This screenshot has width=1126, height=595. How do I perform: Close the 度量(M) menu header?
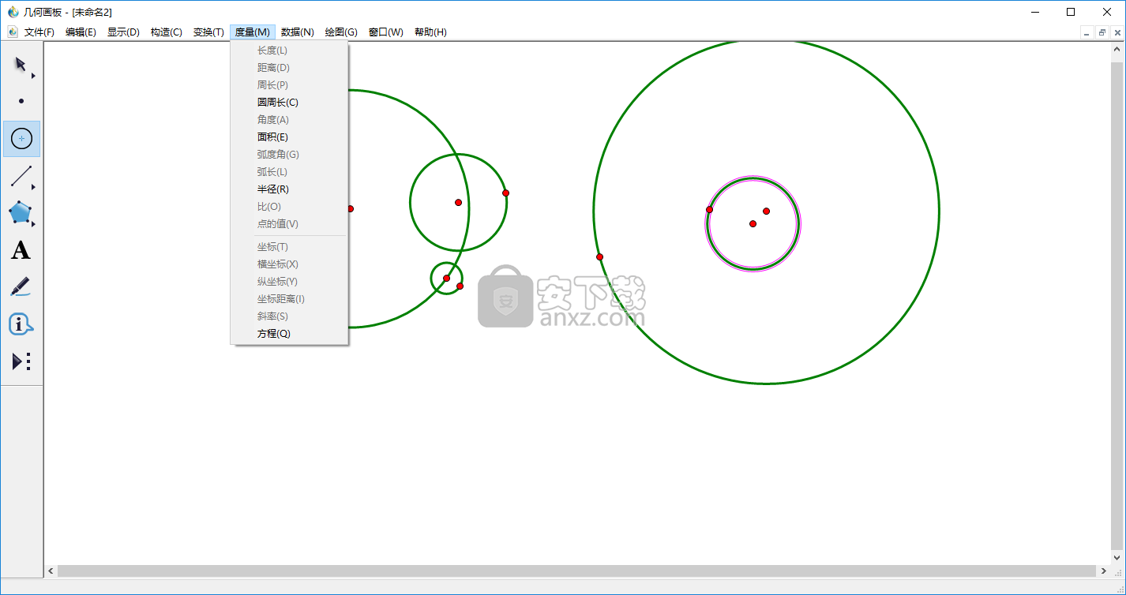[x=253, y=32]
